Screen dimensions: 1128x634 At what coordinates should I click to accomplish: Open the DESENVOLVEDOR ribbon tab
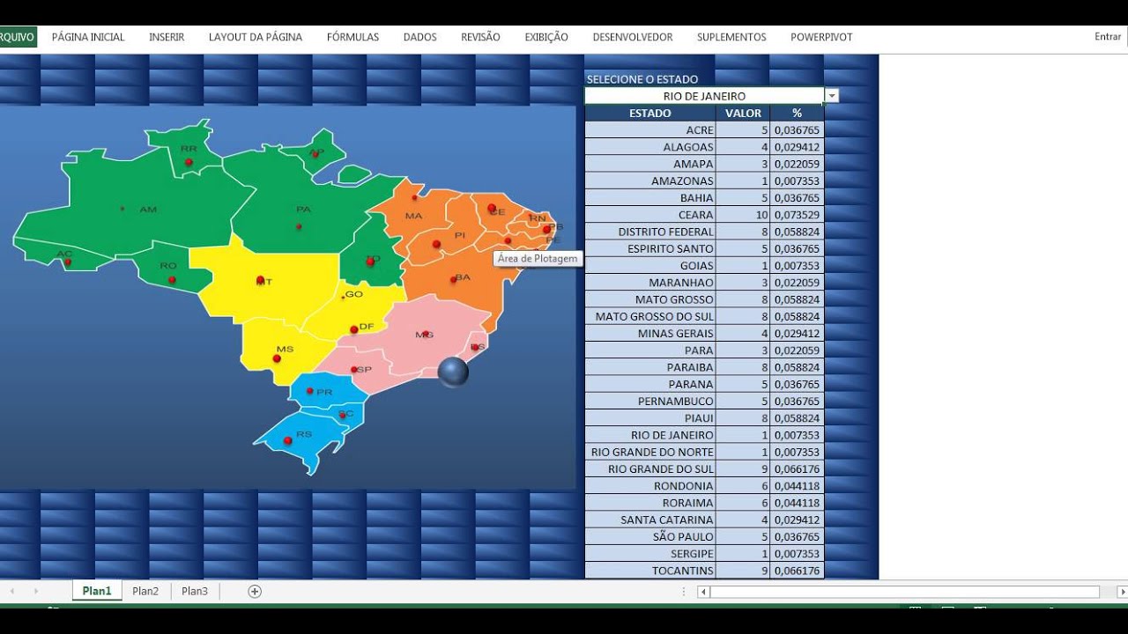tap(633, 37)
